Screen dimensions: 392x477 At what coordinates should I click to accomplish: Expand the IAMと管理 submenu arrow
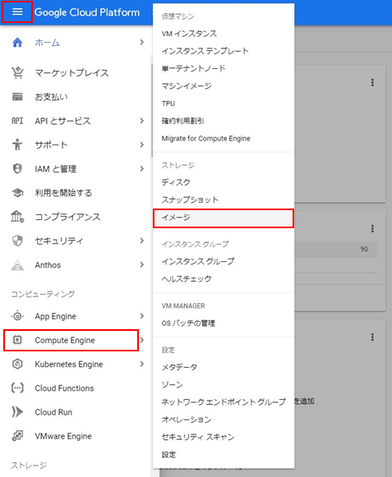pos(141,168)
